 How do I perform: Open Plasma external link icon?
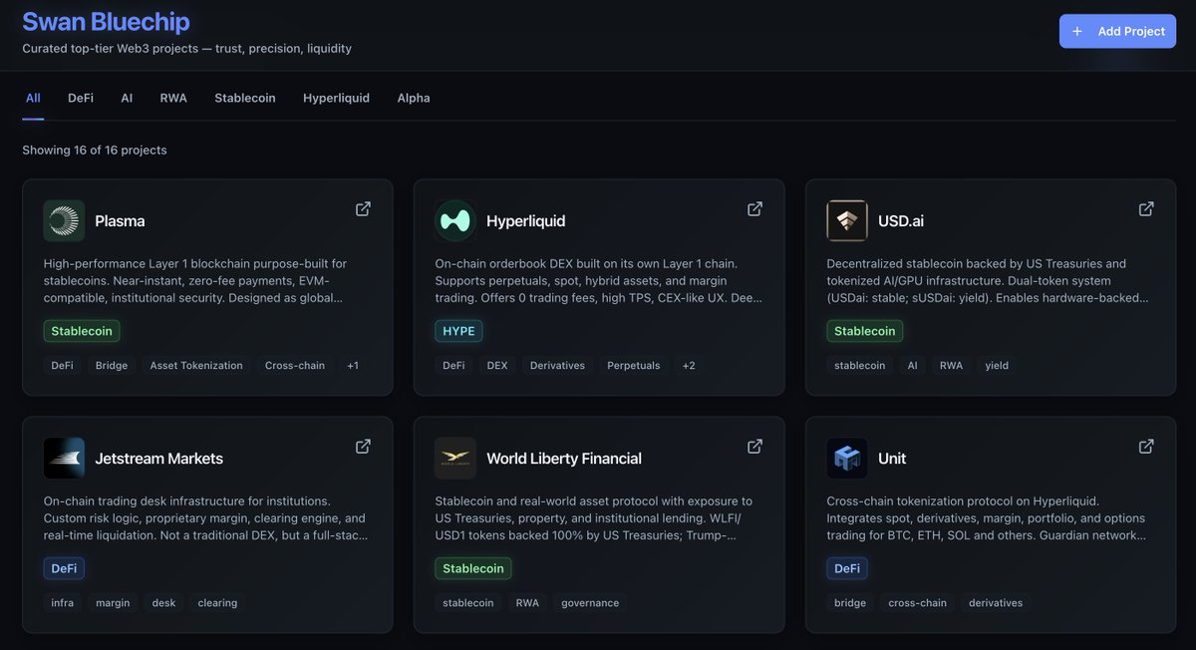363,208
